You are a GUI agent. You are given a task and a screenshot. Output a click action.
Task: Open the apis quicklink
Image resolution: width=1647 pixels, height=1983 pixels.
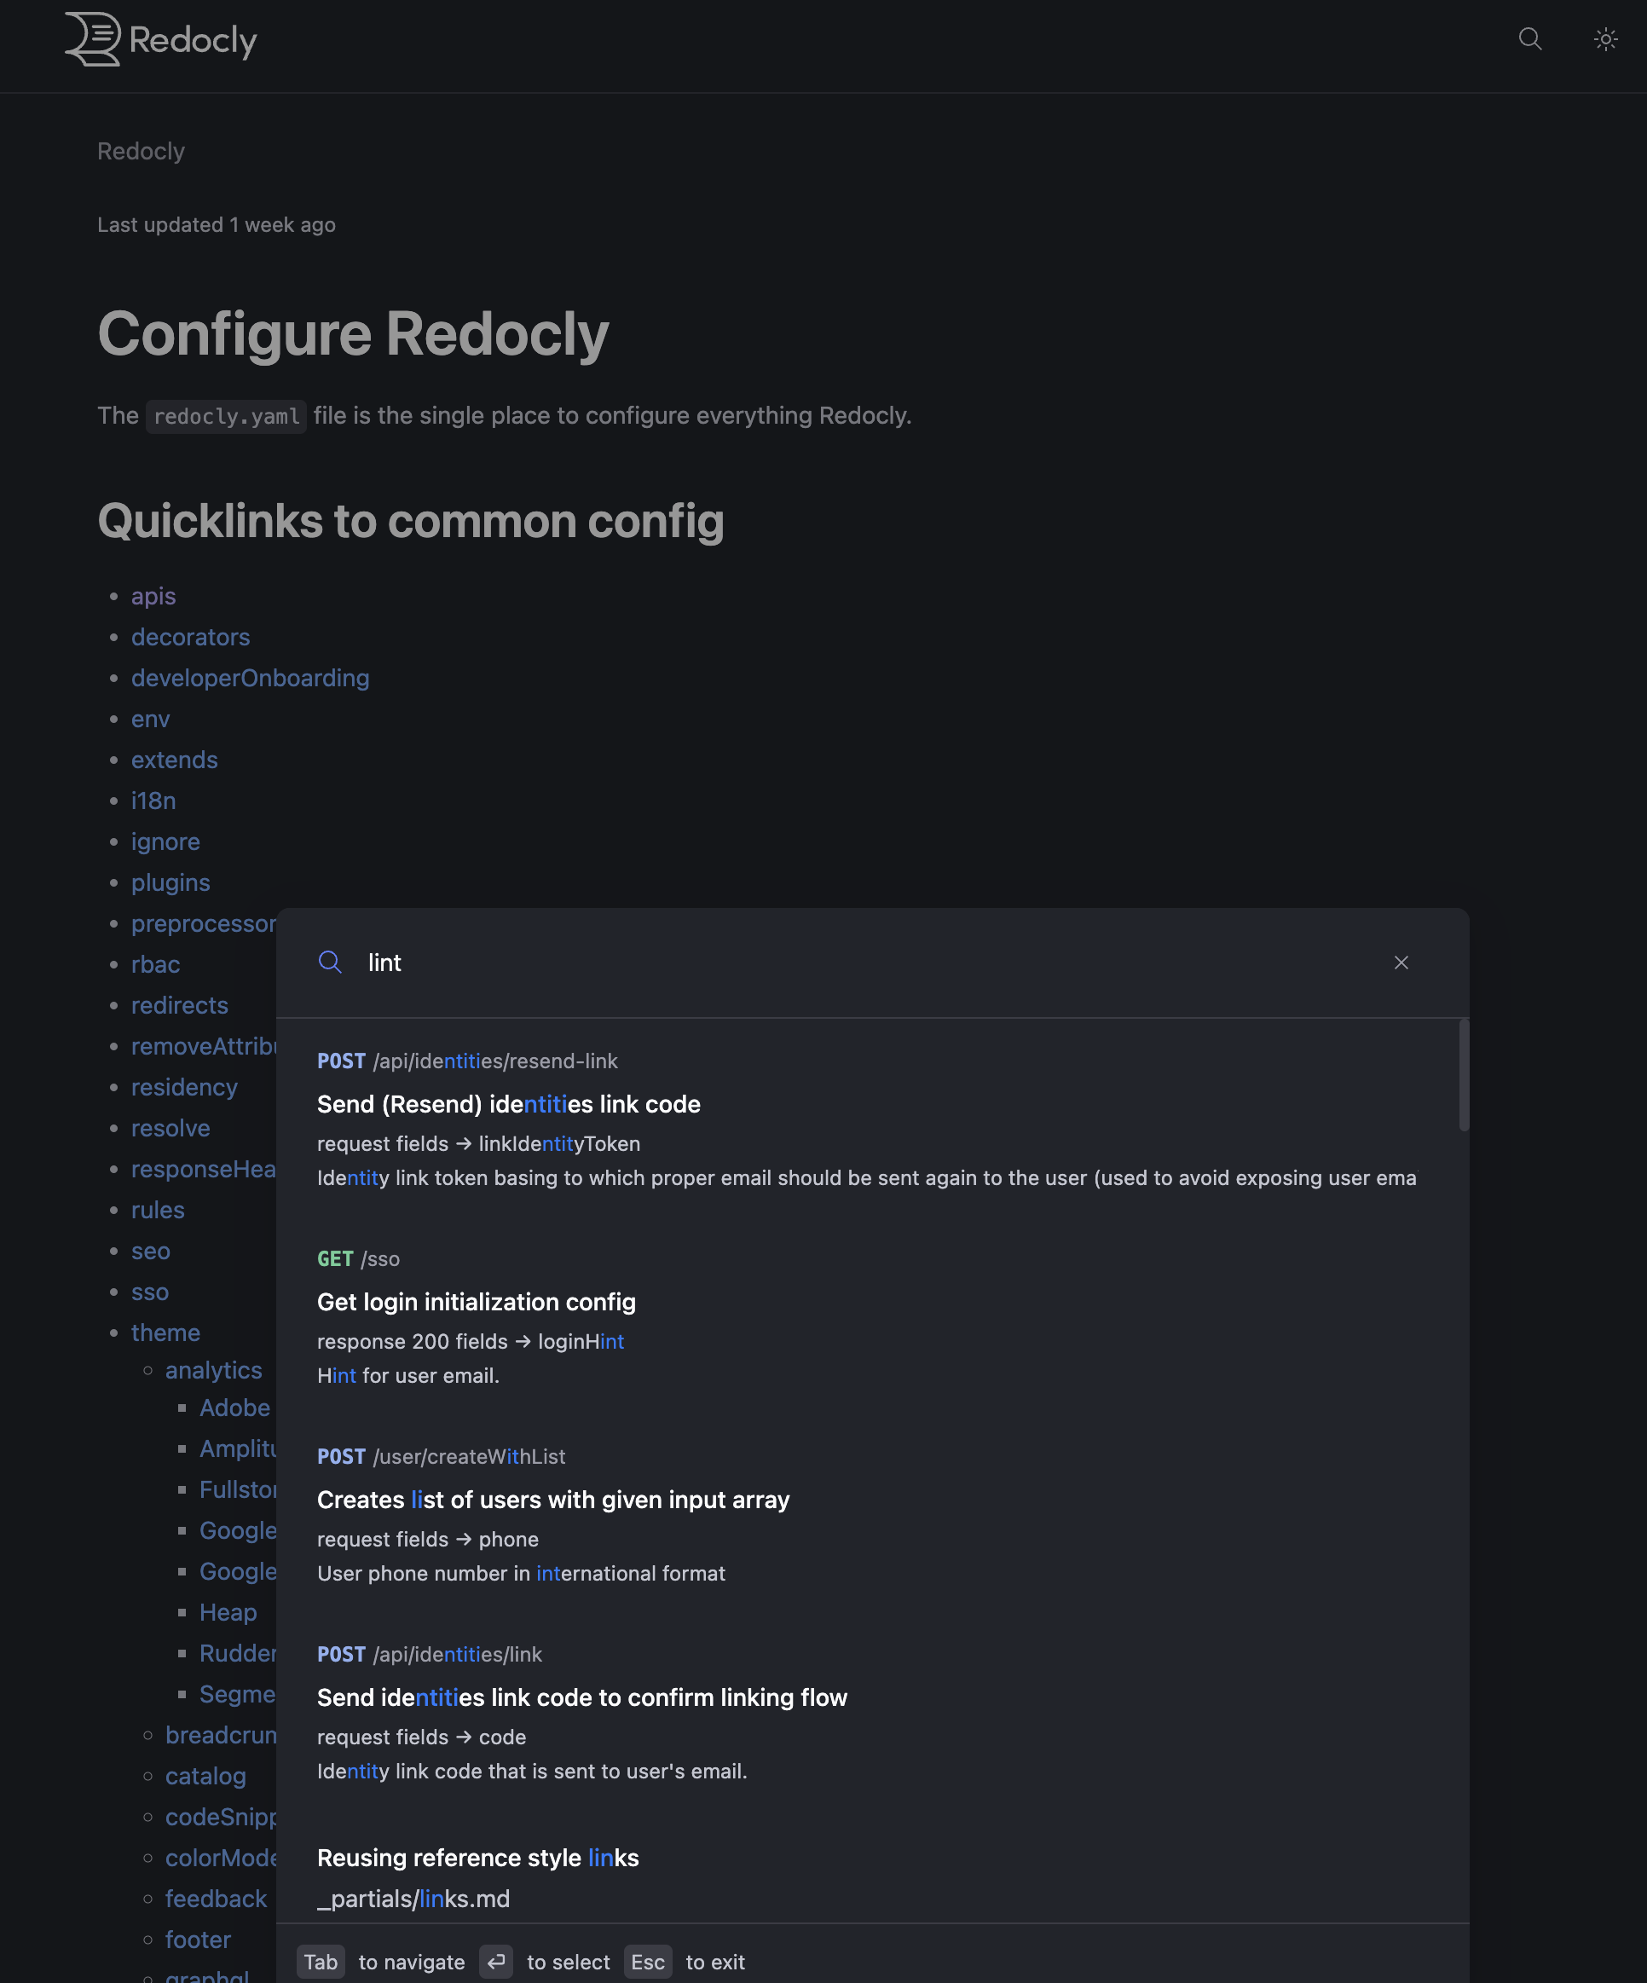(153, 596)
